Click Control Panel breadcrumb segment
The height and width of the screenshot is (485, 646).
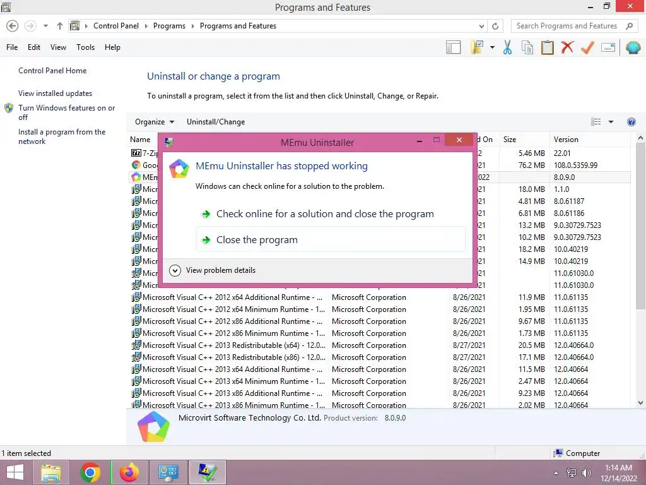[x=116, y=26]
